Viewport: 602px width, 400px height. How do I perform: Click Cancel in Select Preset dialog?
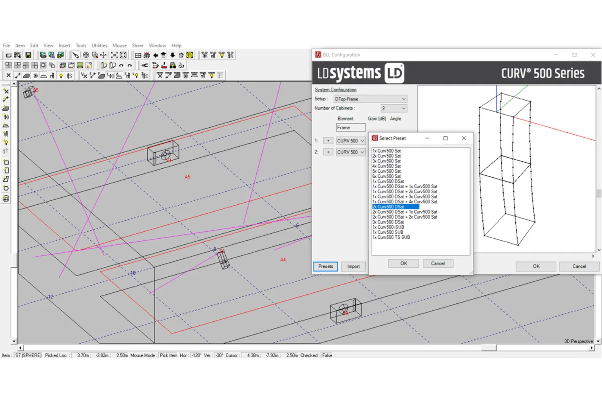click(x=438, y=264)
